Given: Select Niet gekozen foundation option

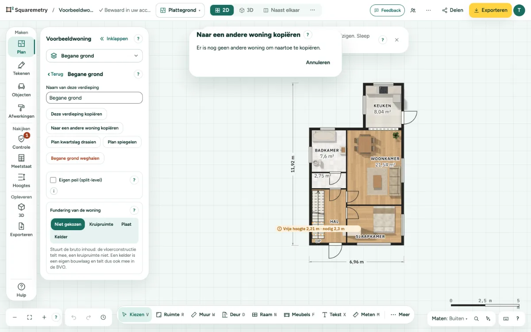Looking at the screenshot, I should click(68, 224).
